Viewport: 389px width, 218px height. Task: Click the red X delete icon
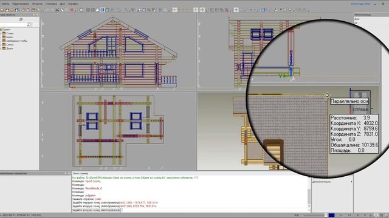tap(72, 10)
